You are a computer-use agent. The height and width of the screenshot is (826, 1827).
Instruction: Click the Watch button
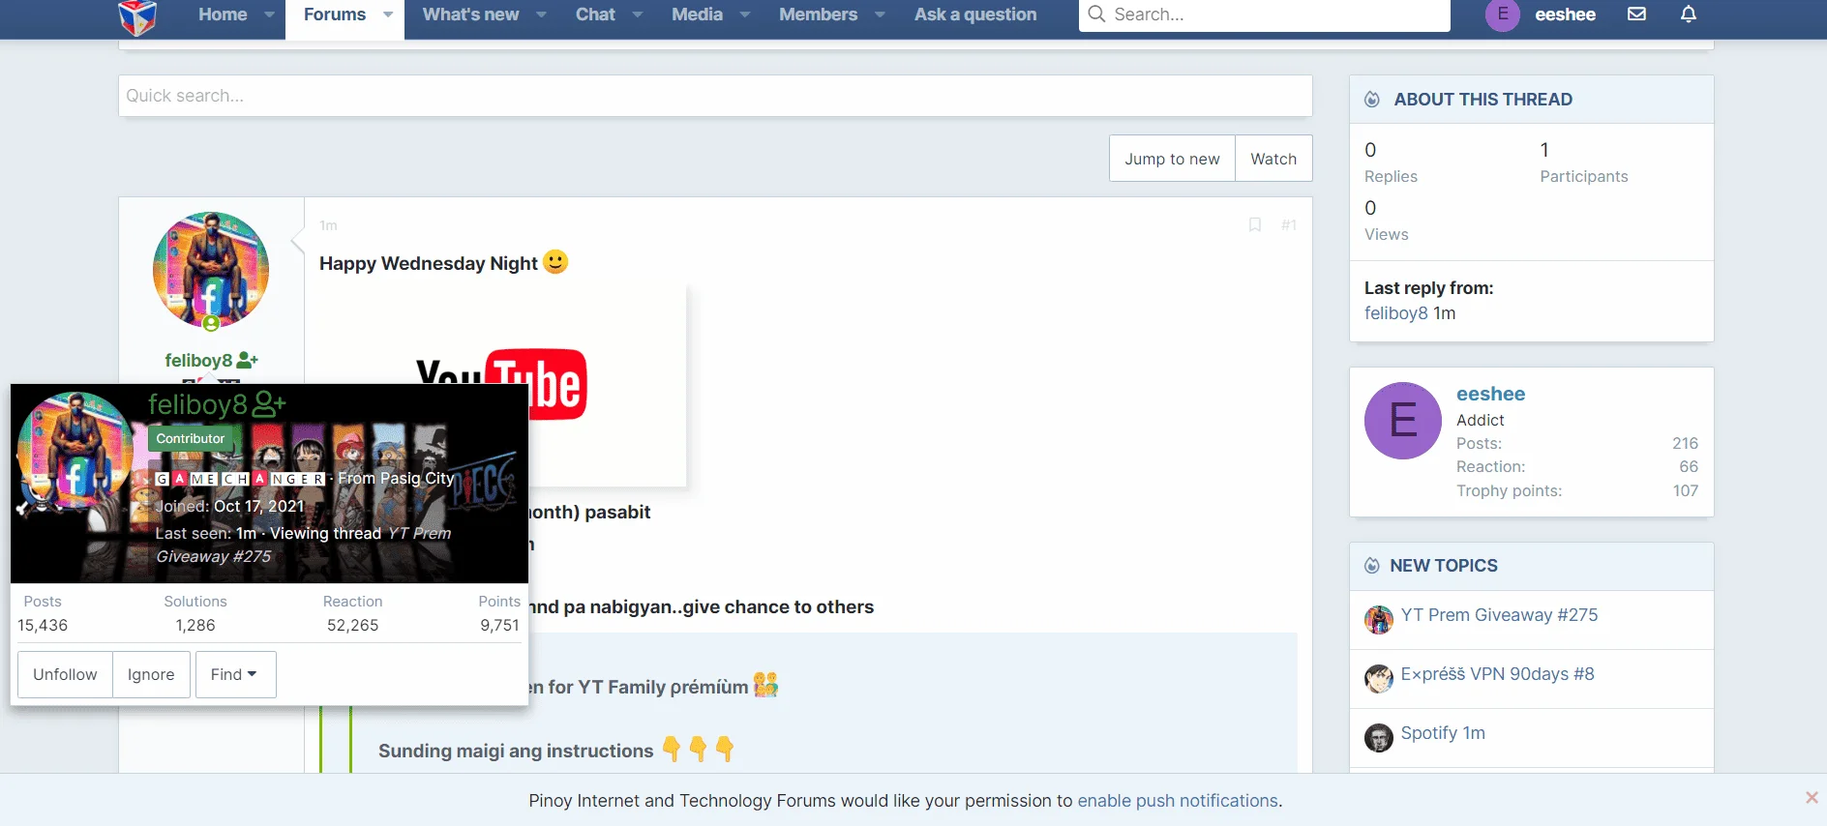pos(1273,159)
